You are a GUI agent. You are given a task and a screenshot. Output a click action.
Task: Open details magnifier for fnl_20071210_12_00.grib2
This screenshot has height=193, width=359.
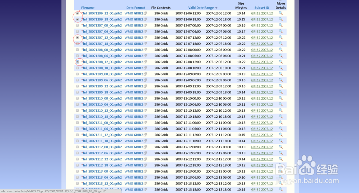281,110
